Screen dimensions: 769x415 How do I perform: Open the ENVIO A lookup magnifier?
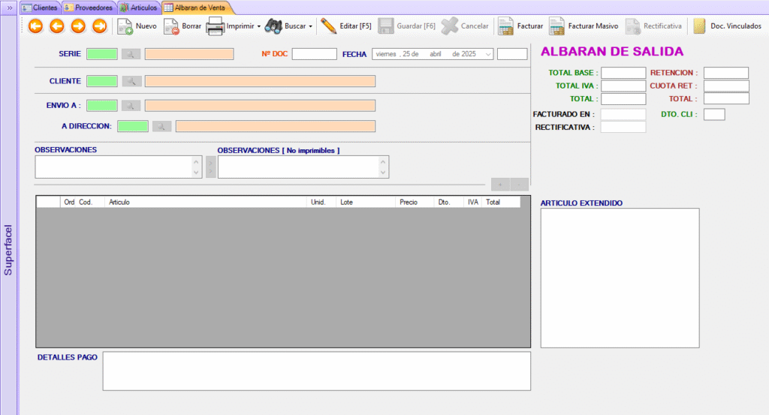[x=131, y=105]
